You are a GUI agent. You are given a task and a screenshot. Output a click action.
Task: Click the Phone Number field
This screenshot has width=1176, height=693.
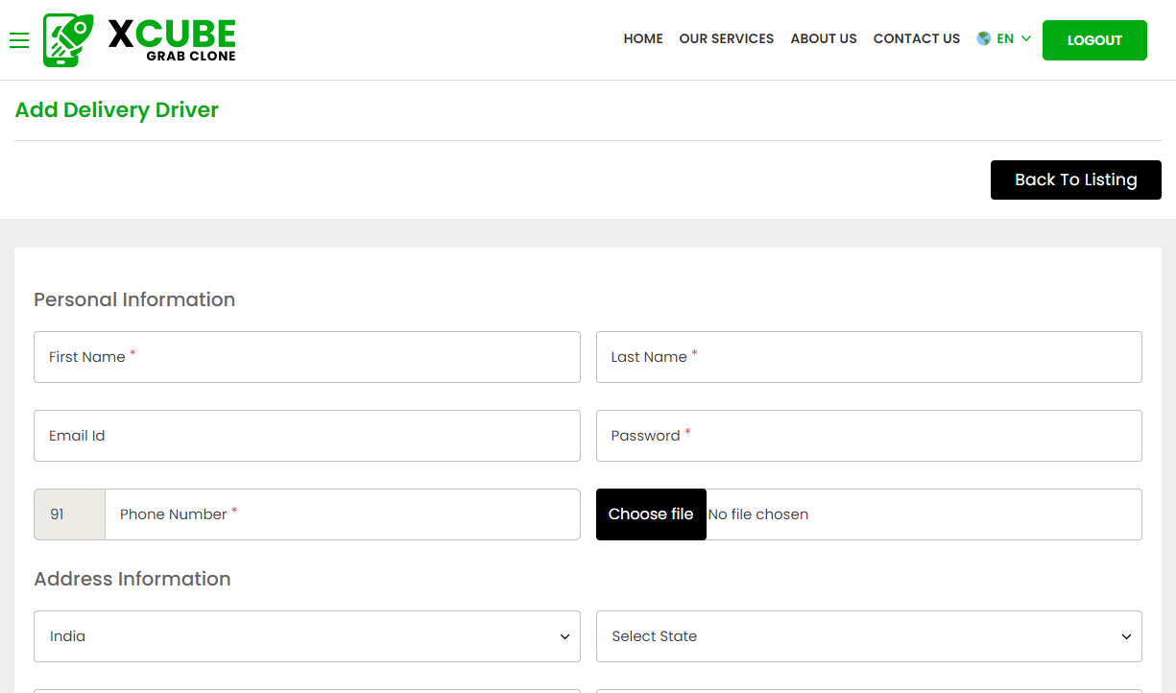pyautogui.click(x=343, y=514)
